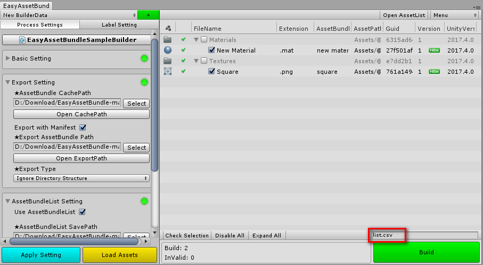The height and width of the screenshot is (265, 483).
Task: Click green checkmark in New Material row
Action: pos(183,50)
